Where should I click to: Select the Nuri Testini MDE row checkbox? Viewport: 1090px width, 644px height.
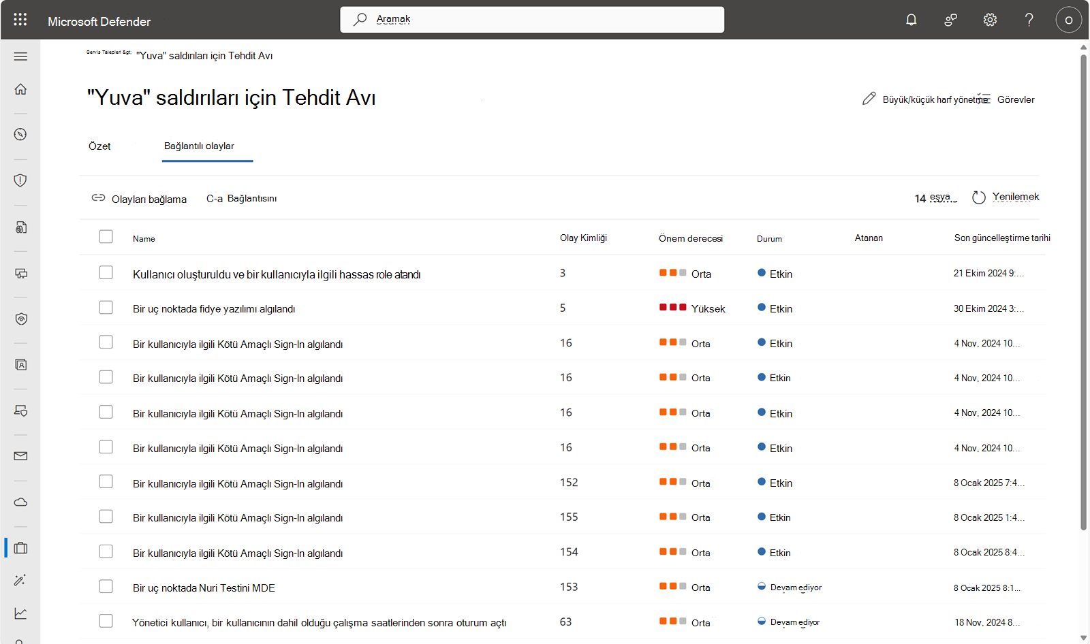pyautogui.click(x=106, y=586)
